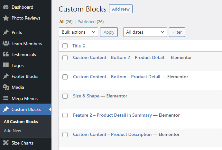Click Add New button beside page title

coord(121,9)
